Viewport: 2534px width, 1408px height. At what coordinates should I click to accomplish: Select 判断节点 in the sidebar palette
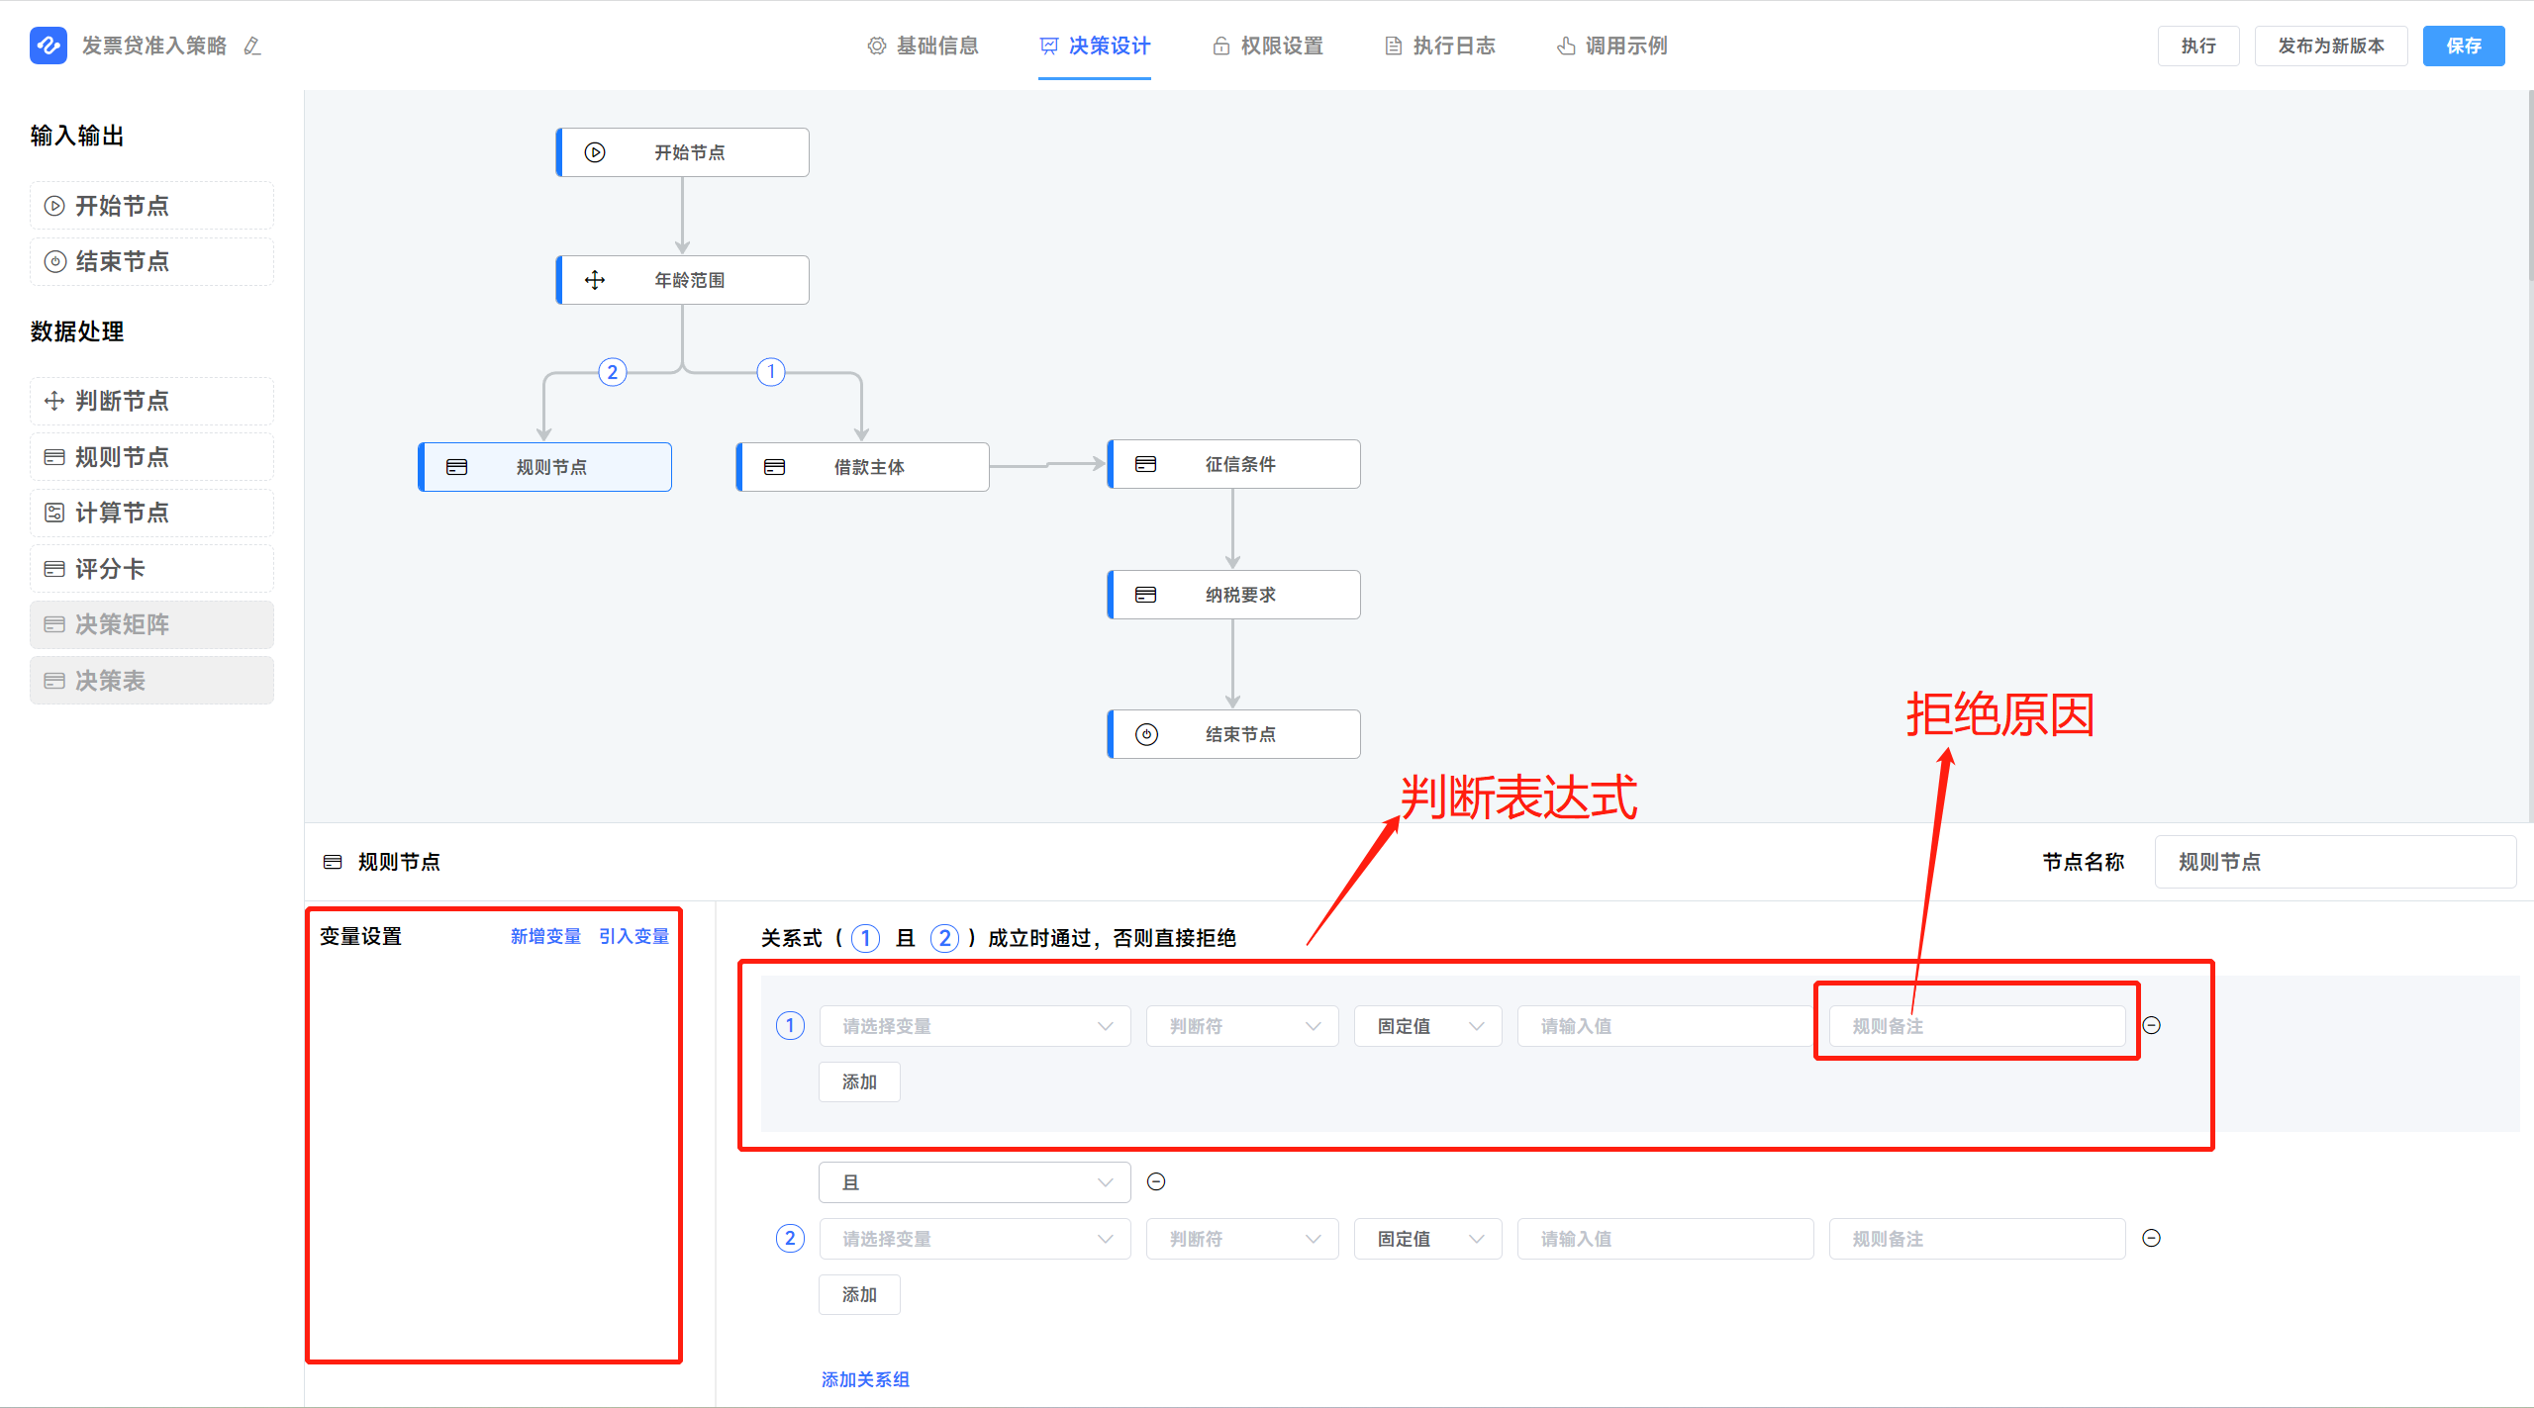click(x=151, y=401)
